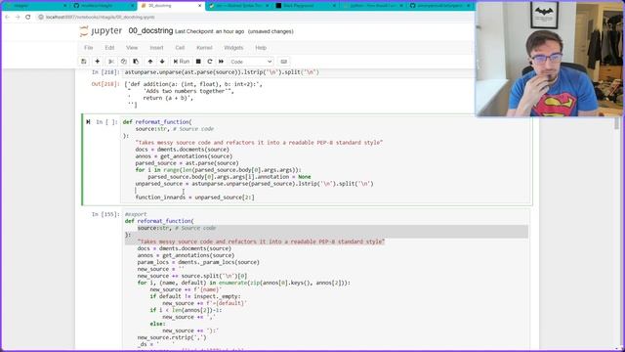Click the function_innards line in active cell

click(x=194, y=198)
